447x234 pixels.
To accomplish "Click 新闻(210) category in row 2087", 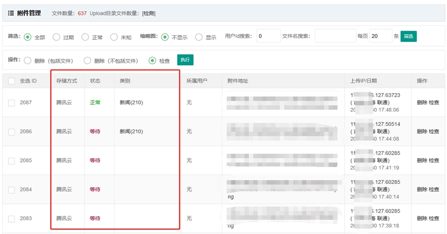I will (131, 103).
